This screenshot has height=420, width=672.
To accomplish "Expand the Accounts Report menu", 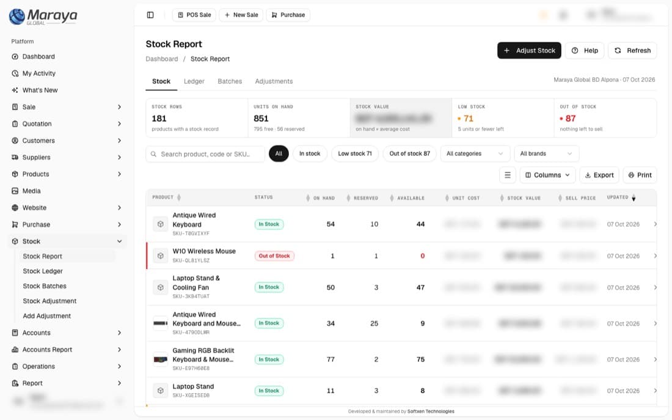I will coord(67,350).
